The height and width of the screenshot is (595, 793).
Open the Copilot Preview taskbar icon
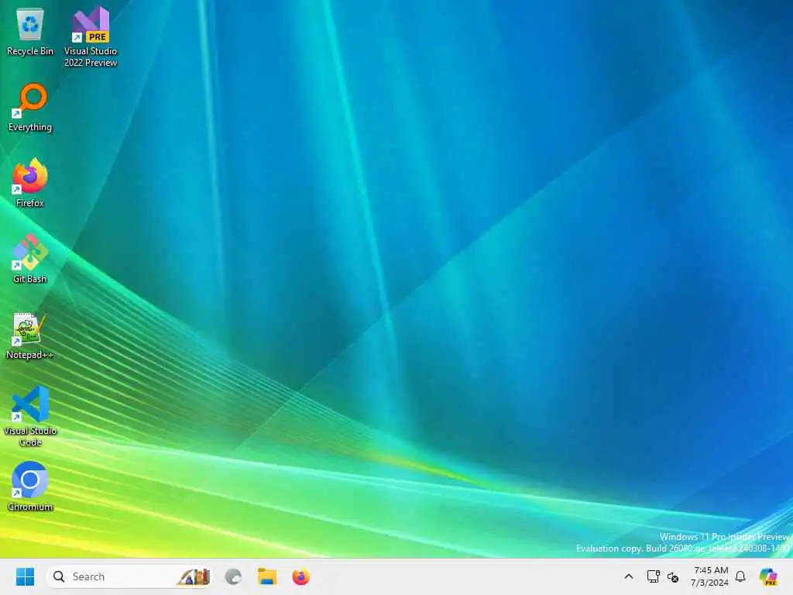768,576
